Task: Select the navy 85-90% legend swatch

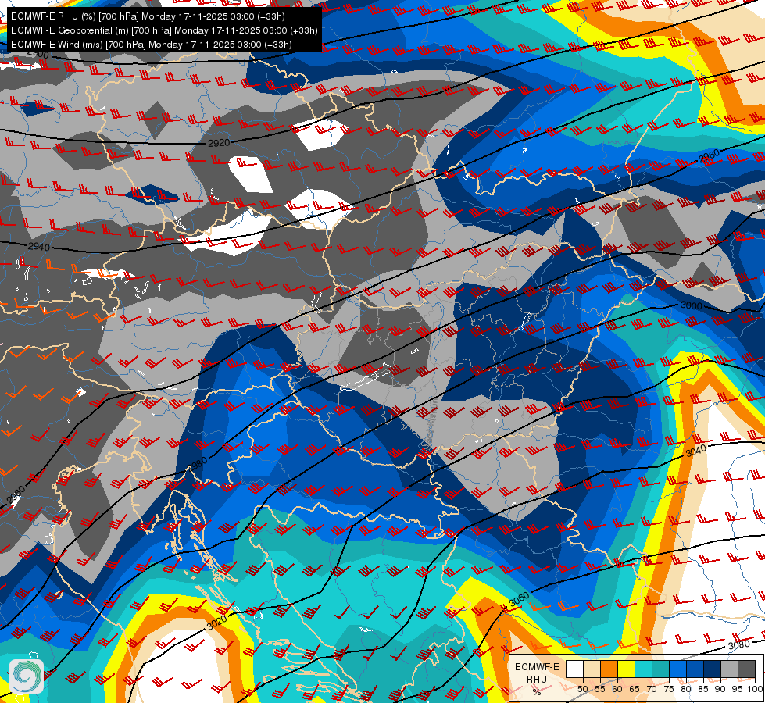Action: coord(713,669)
